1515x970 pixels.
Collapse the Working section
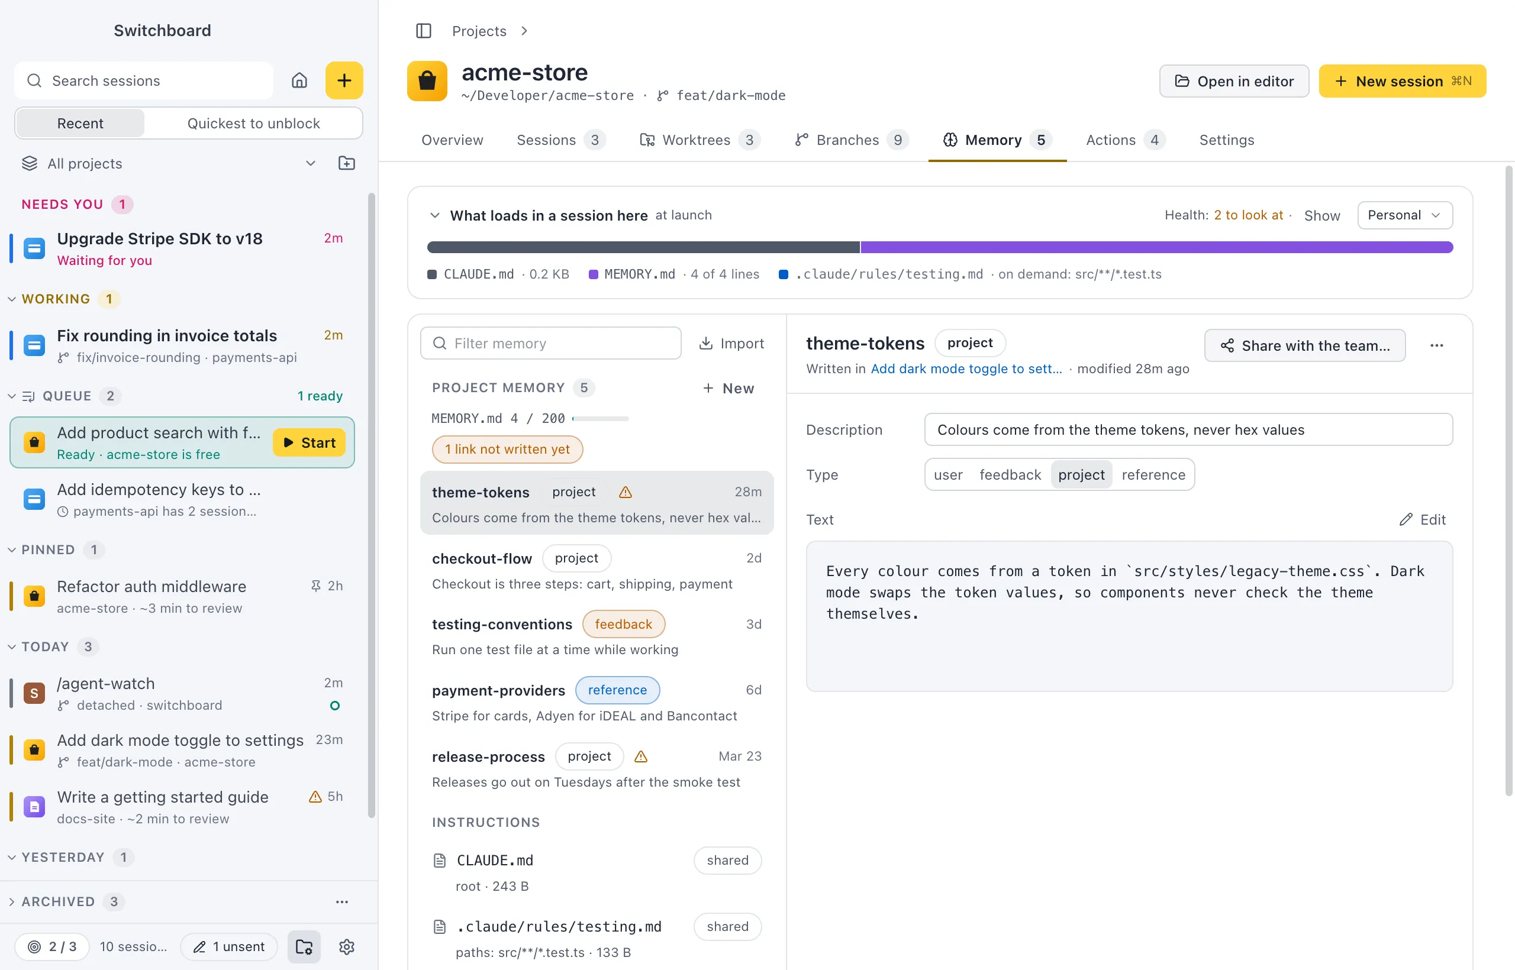[12, 299]
